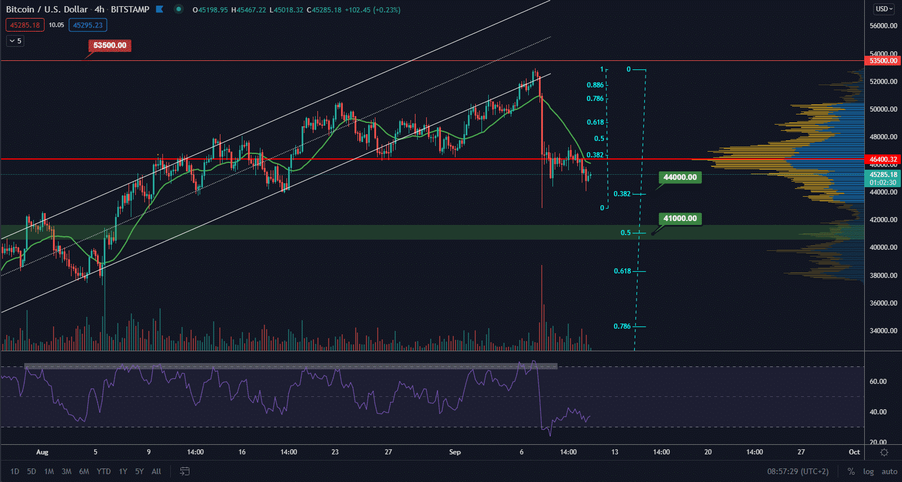The height and width of the screenshot is (482, 902).
Task: Click the green market status indicator icon
Action: [x=179, y=9]
